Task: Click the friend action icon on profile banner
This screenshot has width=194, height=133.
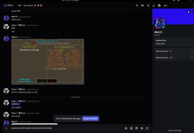Action: pos(189,12)
